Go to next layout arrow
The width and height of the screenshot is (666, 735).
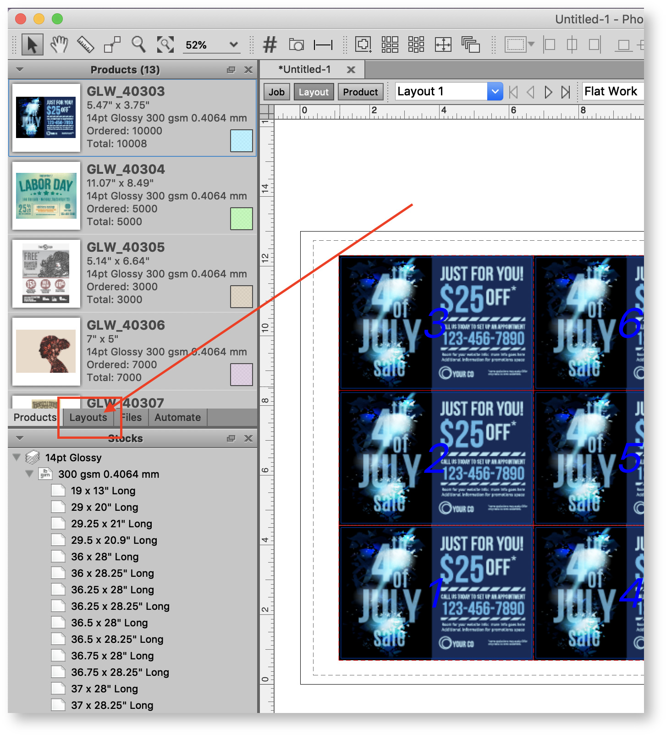(x=548, y=92)
